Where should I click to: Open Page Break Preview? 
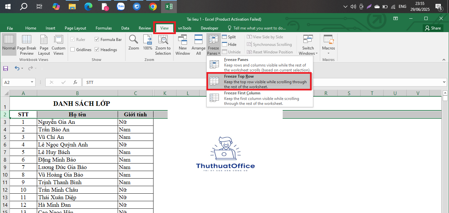pos(27,45)
